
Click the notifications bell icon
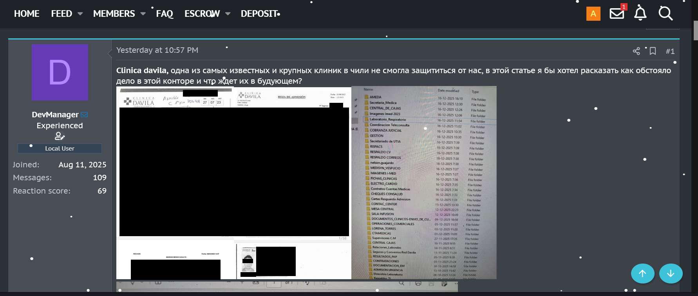(640, 13)
